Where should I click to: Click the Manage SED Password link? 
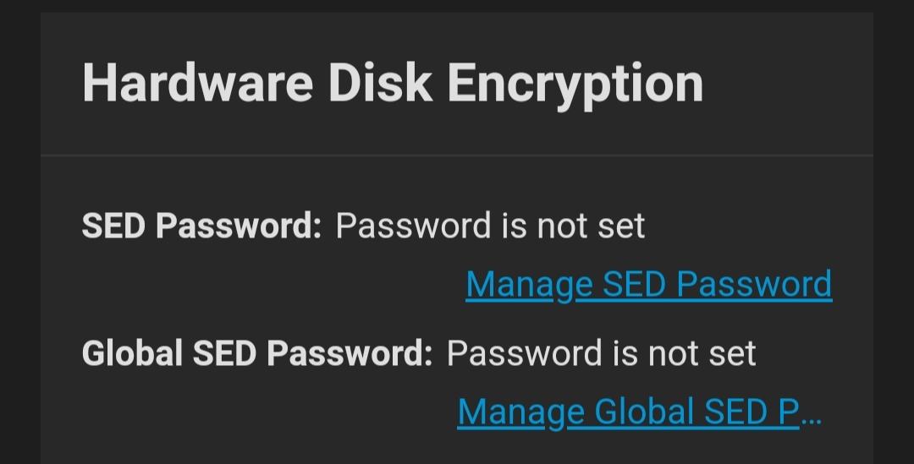(648, 284)
